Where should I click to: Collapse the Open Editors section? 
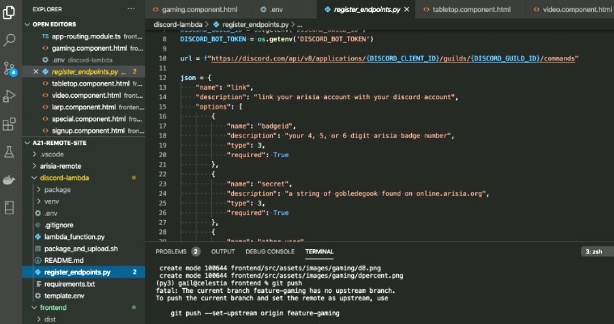tap(54, 24)
